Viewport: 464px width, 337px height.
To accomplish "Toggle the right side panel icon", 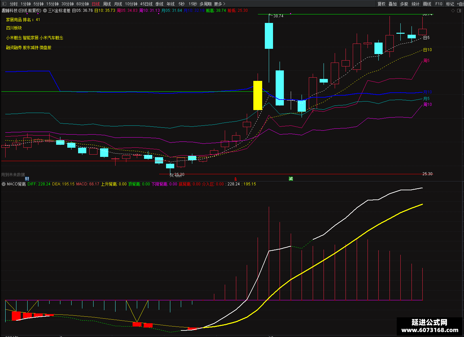I will coord(459,10).
